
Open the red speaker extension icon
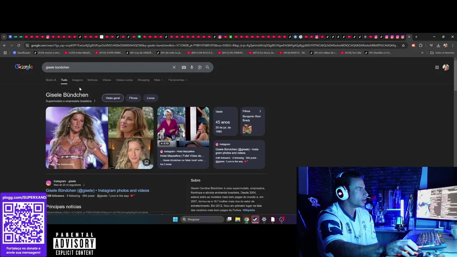pos(413,45)
